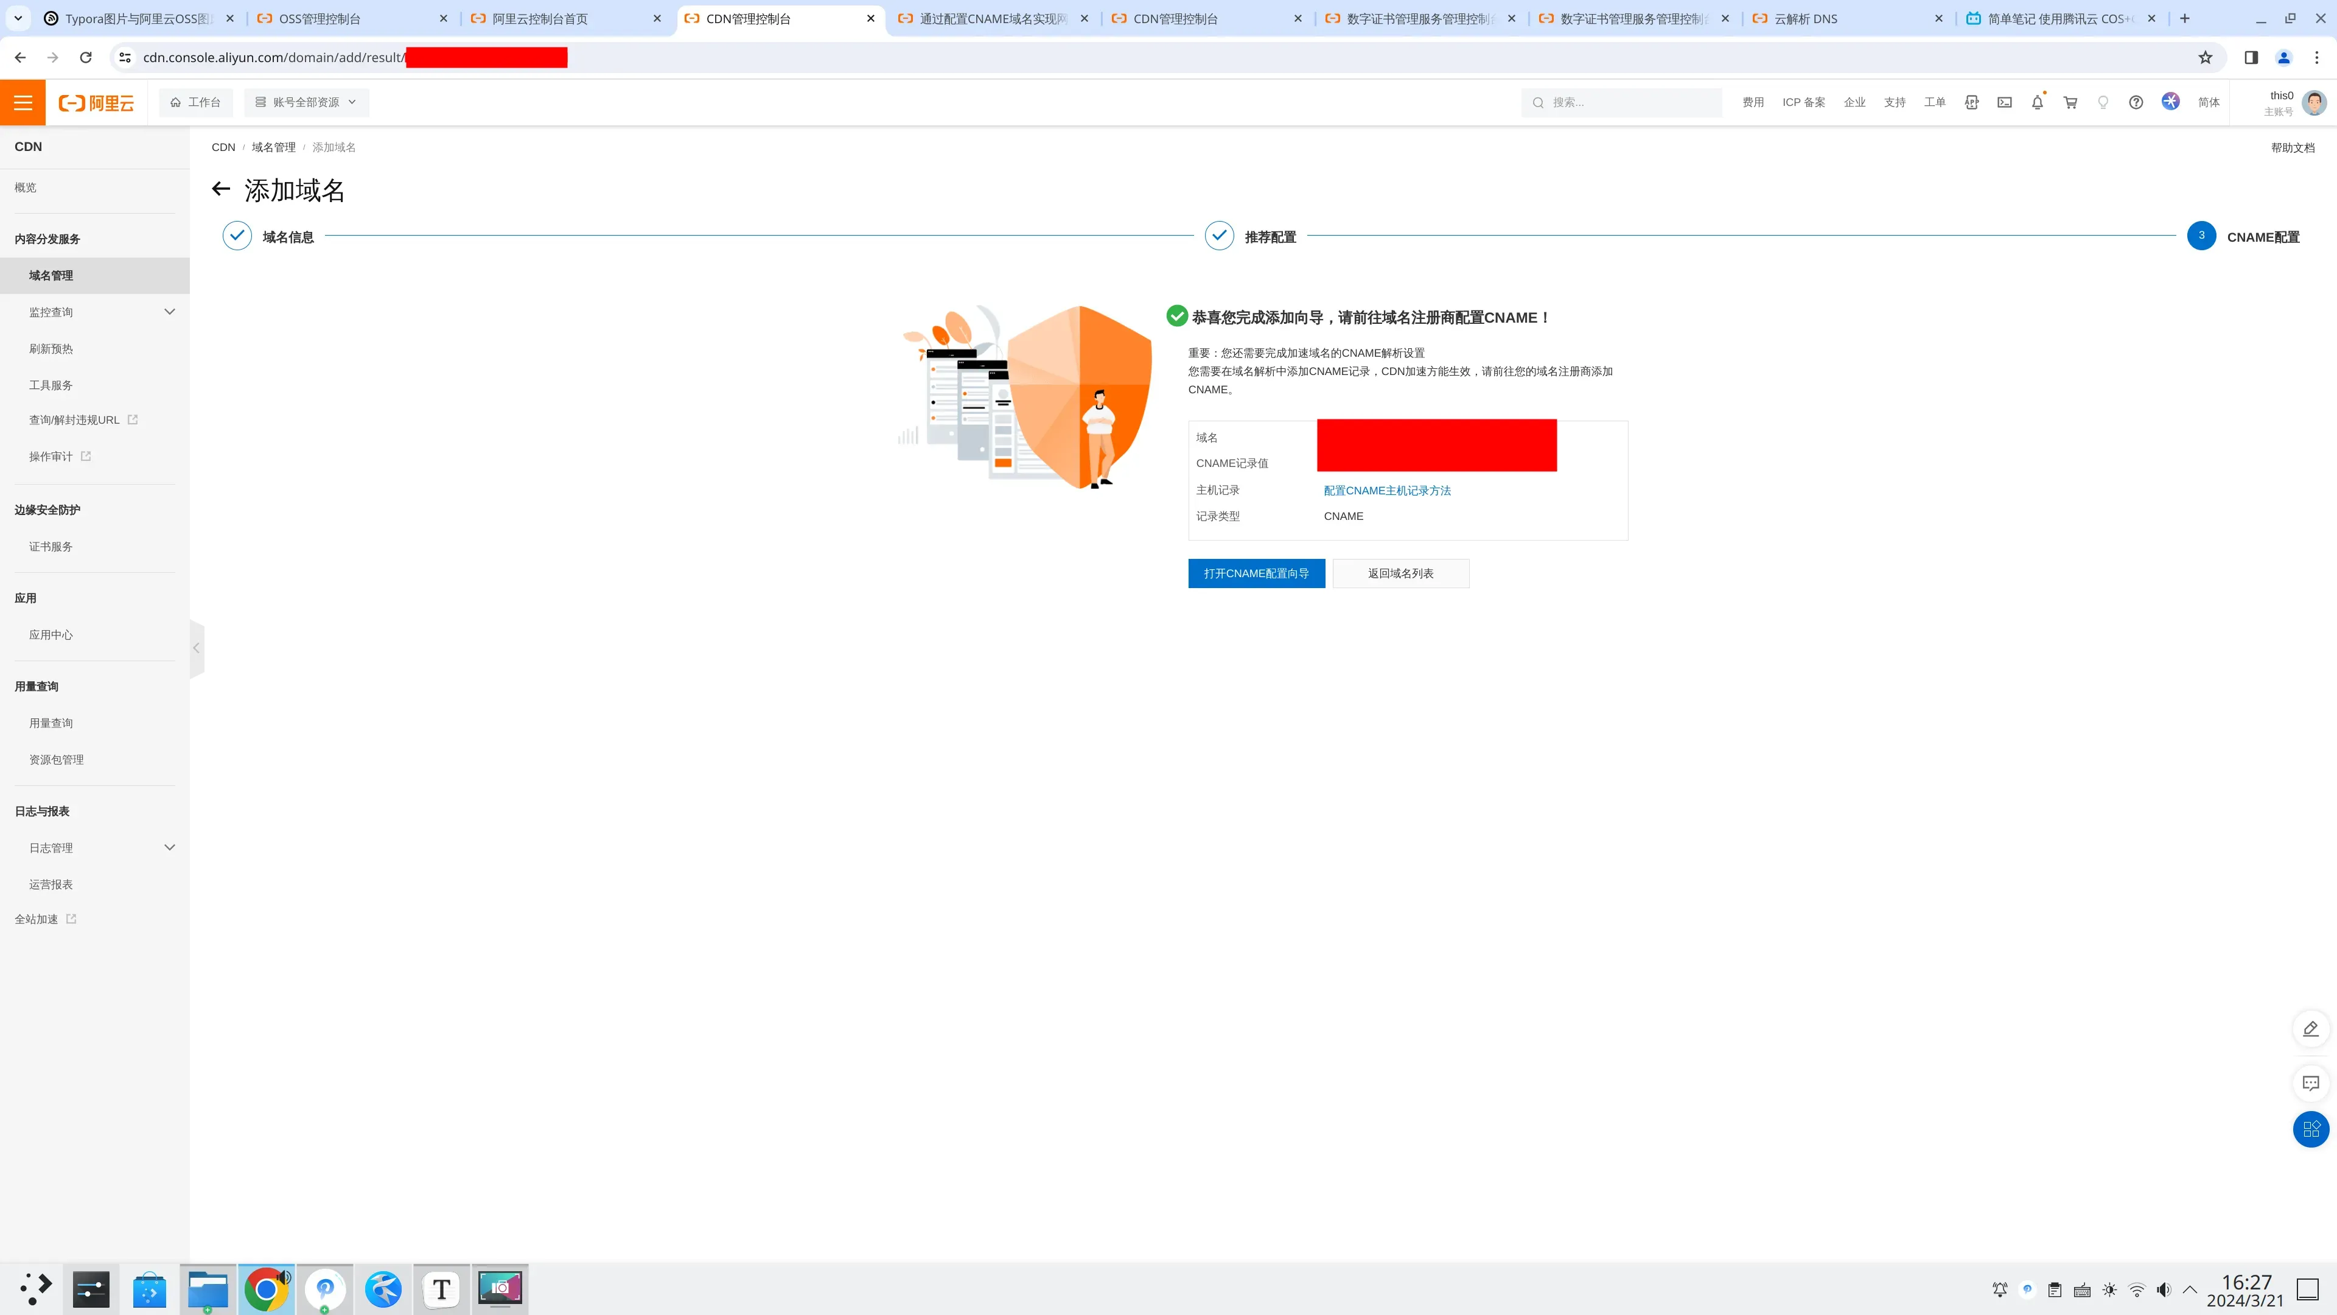Click 打开CNAME配置向导 button
Image resolution: width=2337 pixels, height=1315 pixels.
[1256, 573]
